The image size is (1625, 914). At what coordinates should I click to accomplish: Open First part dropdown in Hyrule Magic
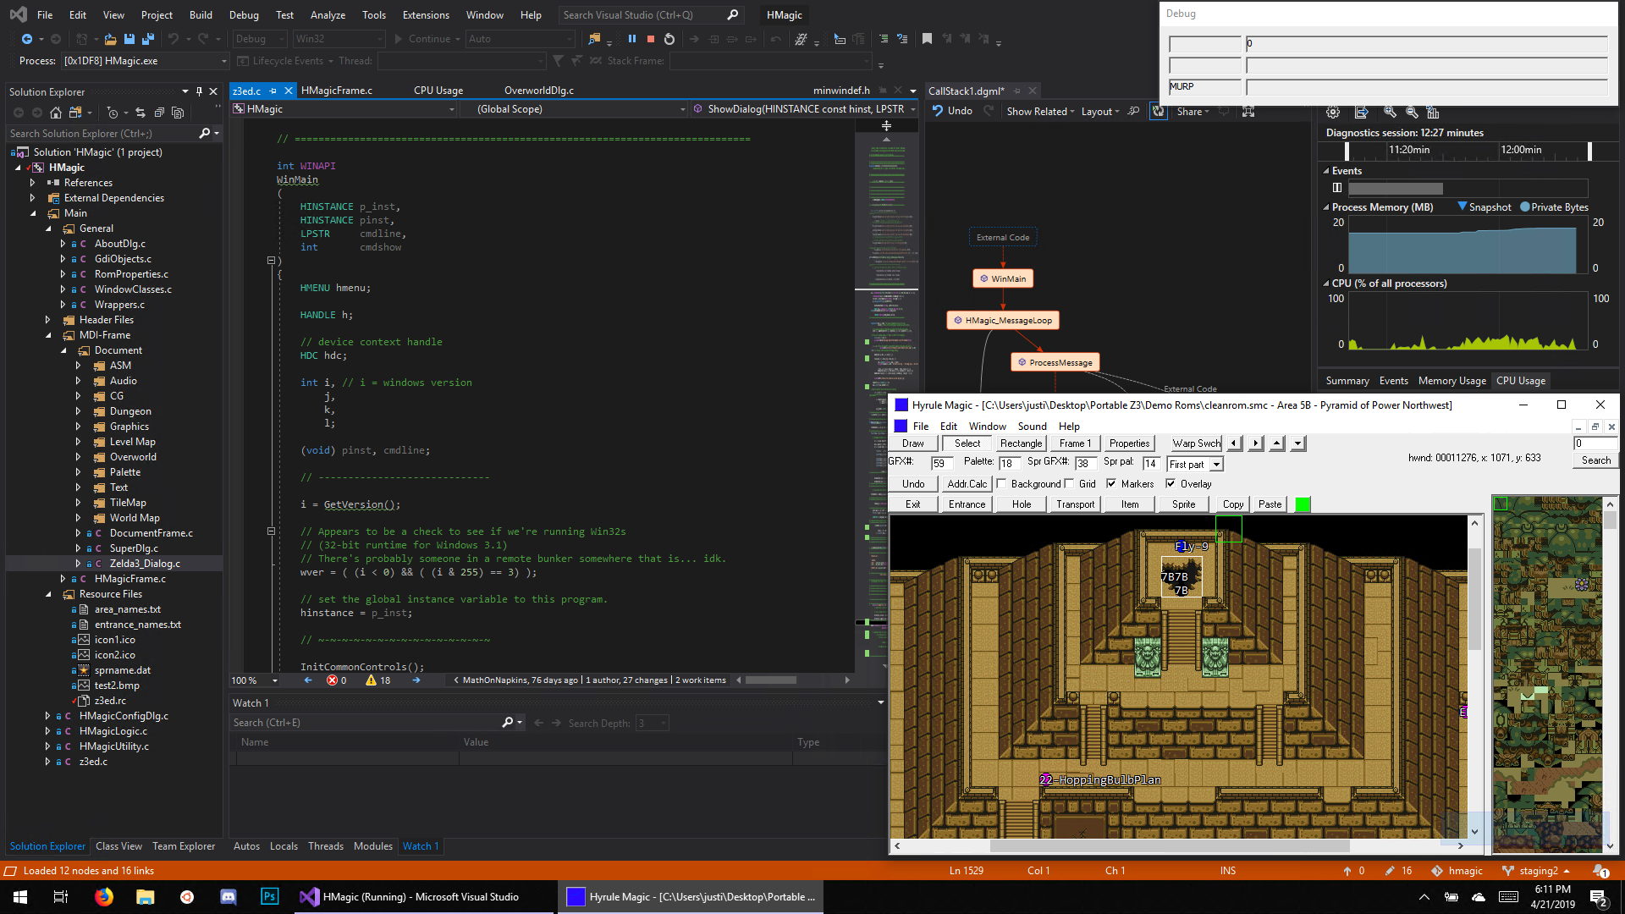click(1216, 464)
